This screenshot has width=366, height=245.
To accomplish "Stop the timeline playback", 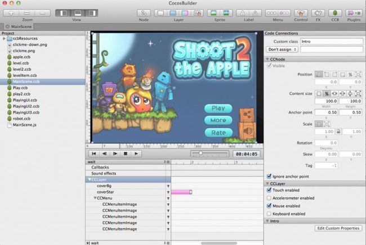I will 126,154.
